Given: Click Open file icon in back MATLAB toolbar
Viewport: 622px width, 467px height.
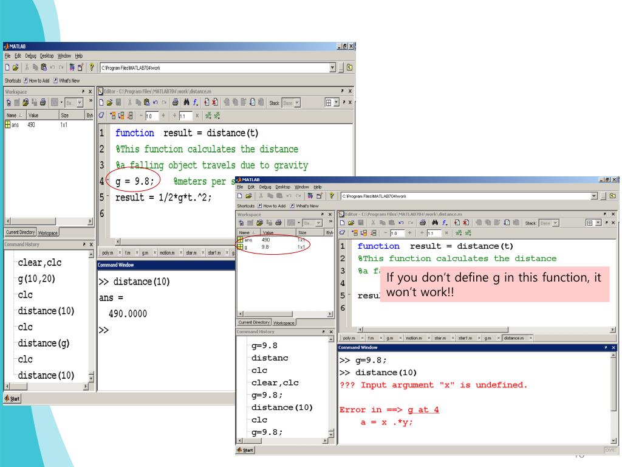Looking at the screenshot, I should (15, 67).
